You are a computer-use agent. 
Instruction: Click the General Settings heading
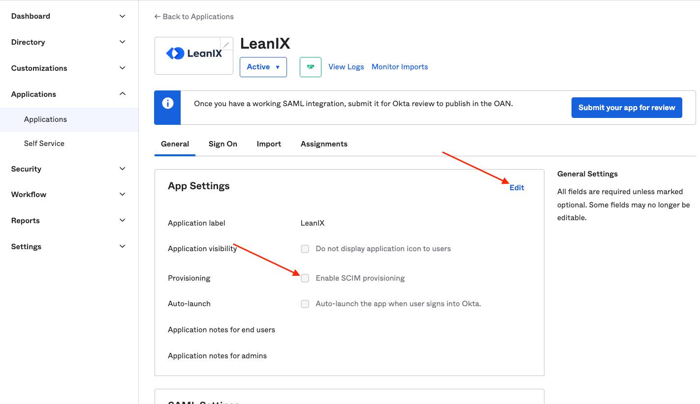click(587, 174)
